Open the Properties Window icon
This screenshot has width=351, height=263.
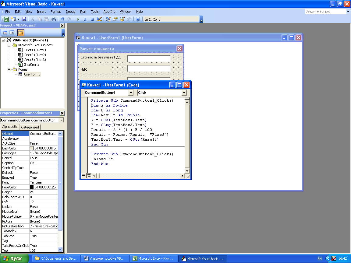click(x=115, y=19)
